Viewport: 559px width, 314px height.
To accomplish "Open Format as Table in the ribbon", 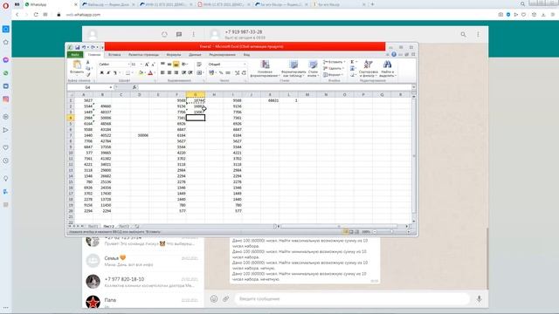I will pos(293,68).
